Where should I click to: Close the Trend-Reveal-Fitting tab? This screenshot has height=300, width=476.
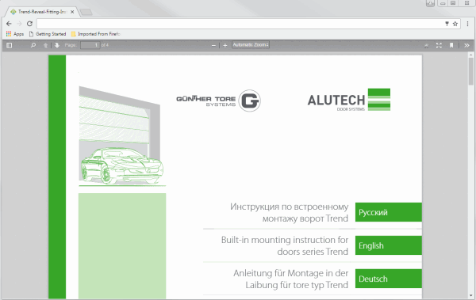(72, 12)
